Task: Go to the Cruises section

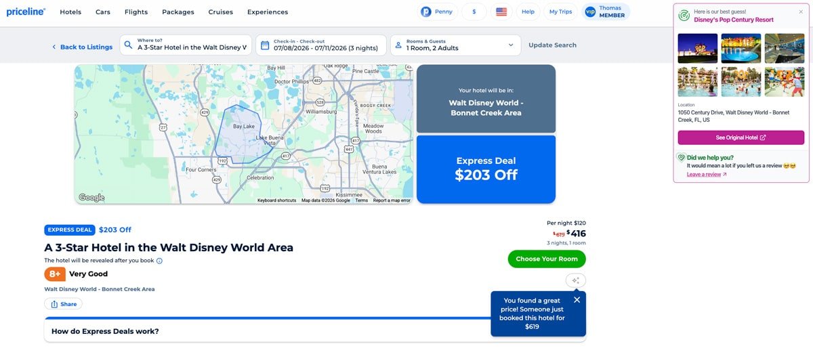Action: (220, 12)
